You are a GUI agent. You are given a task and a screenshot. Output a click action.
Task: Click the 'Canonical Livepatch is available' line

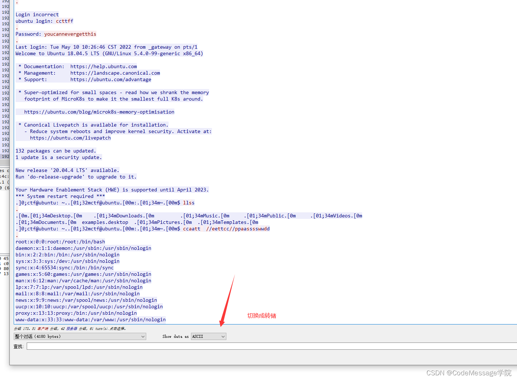pyautogui.click(x=94, y=125)
